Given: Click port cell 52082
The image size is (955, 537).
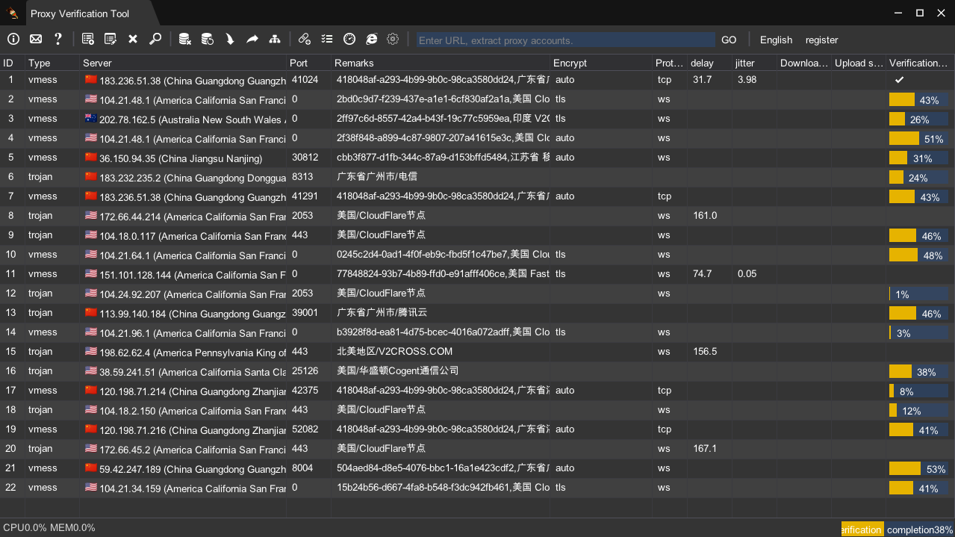Looking at the screenshot, I should point(305,429).
